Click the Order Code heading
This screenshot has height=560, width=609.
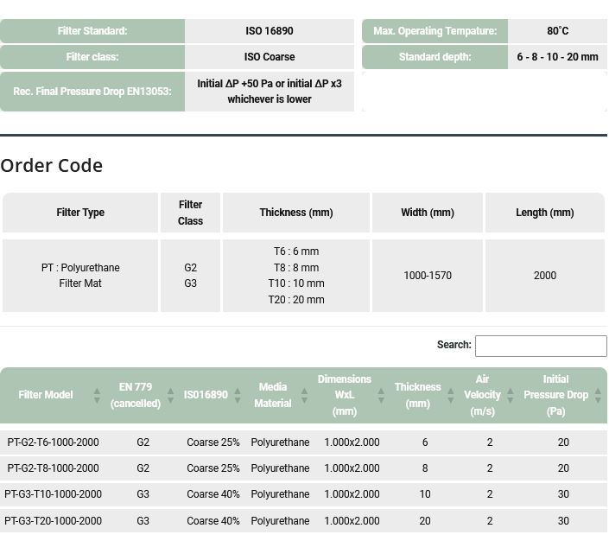coord(52,165)
